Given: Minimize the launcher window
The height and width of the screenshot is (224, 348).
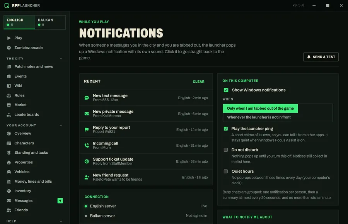Looking at the screenshot, I should [x=314, y=5].
